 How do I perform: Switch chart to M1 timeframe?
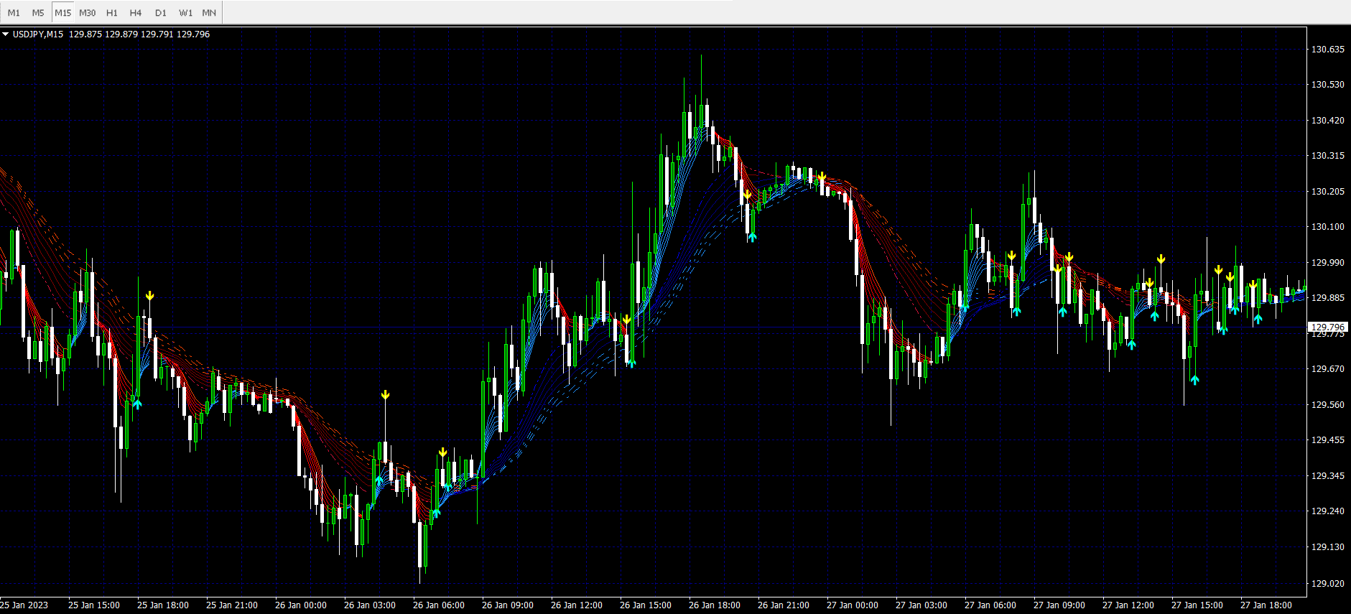pos(14,13)
